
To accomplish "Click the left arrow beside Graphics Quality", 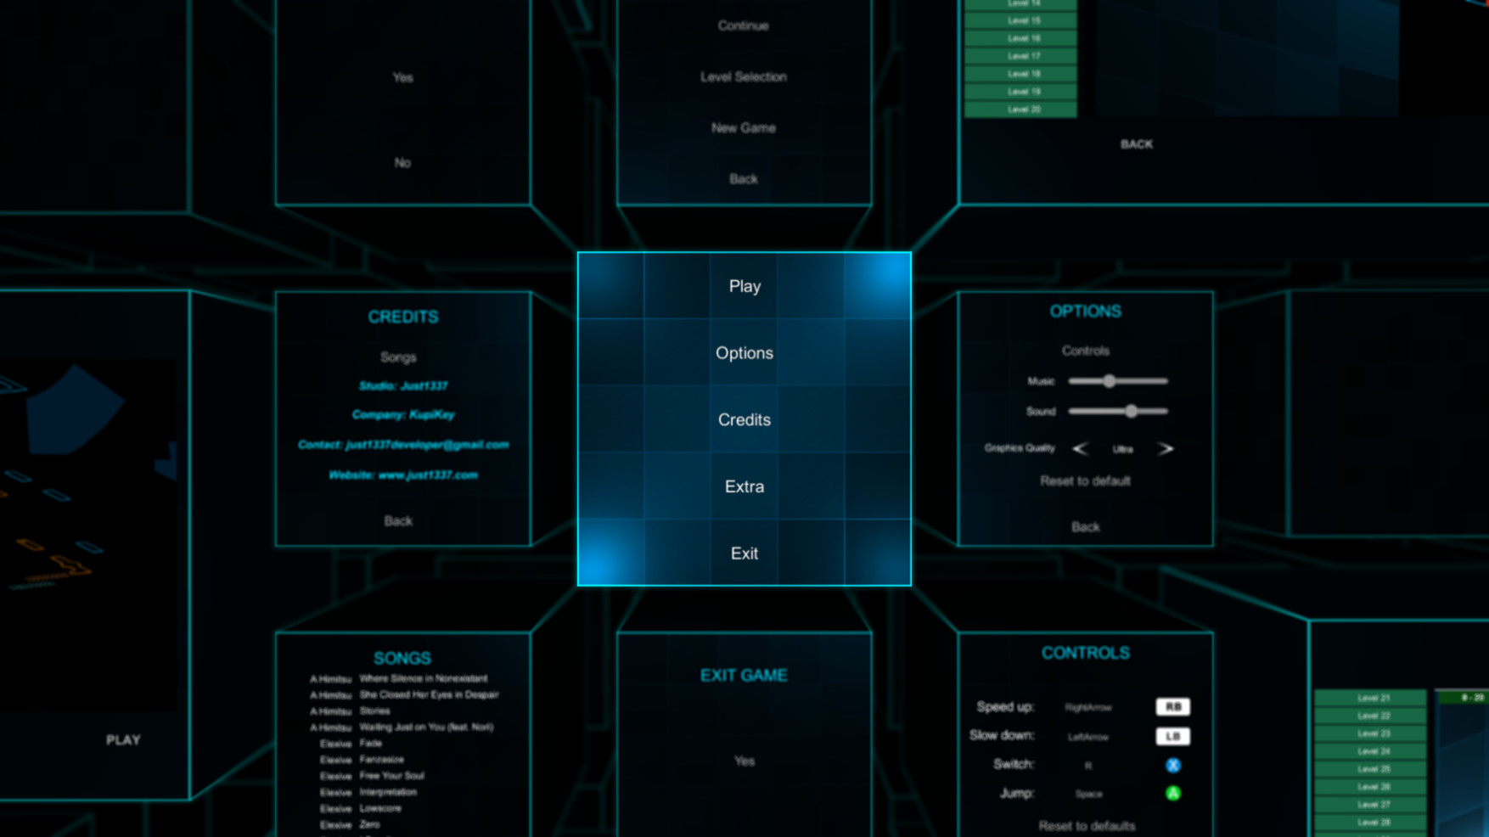I will pos(1080,448).
